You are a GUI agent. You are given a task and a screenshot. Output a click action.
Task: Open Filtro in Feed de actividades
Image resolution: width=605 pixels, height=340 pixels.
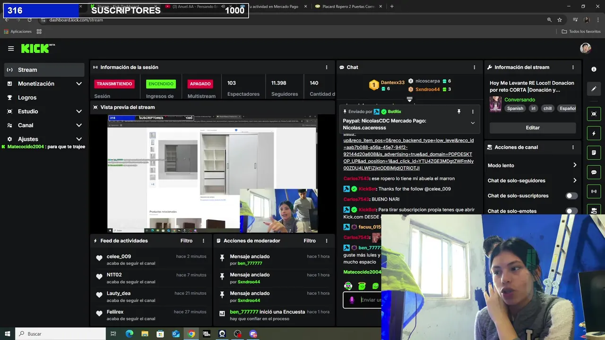(186, 241)
